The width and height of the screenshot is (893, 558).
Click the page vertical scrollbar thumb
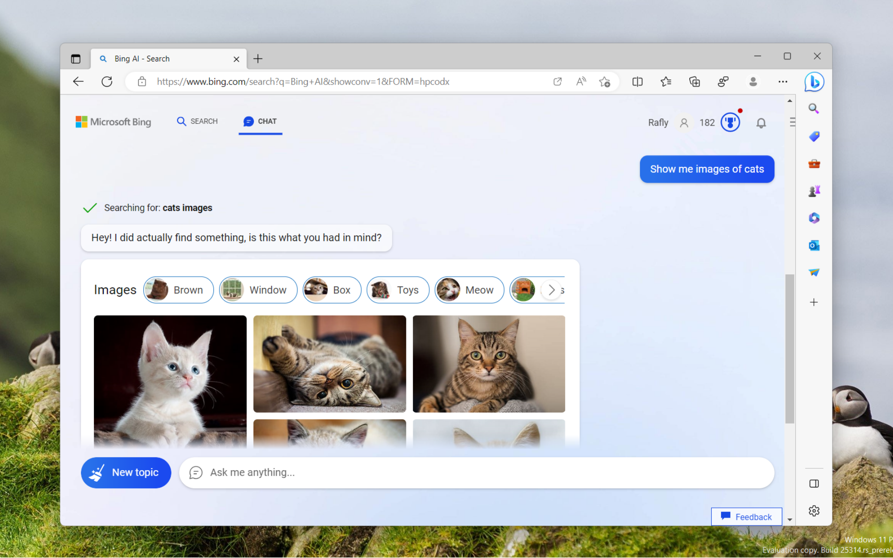(790, 349)
